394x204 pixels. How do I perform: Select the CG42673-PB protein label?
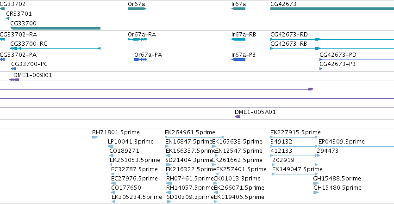point(338,64)
